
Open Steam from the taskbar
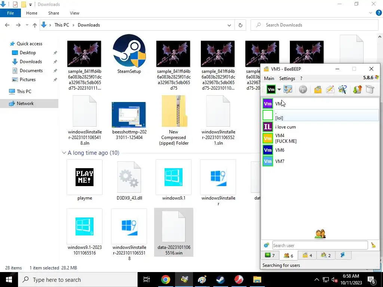coord(221,280)
